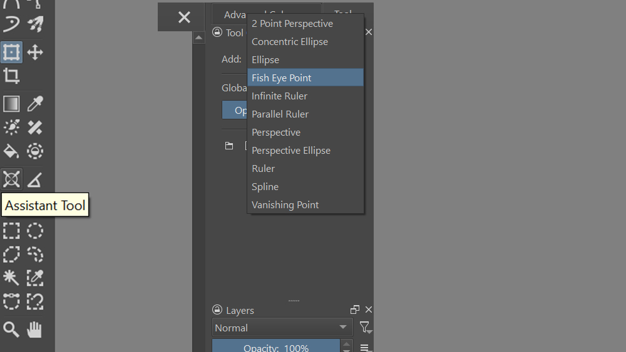The width and height of the screenshot is (626, 352).
Task: Choose the Perspective assistant option
Action: tap(305, 133)
